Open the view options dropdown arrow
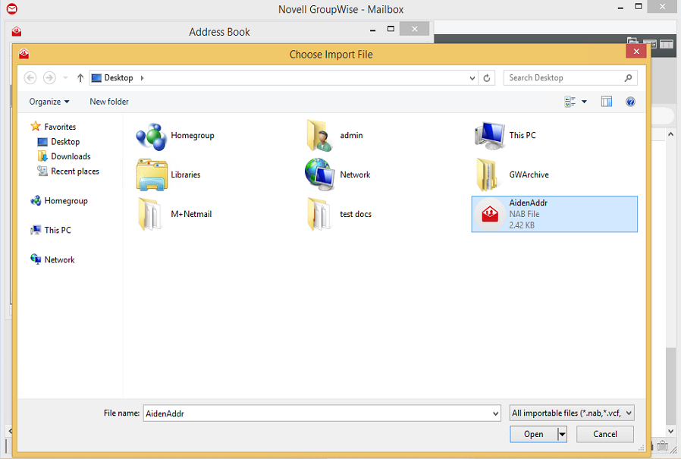681x459 pixels. click(x=584, y=102)
